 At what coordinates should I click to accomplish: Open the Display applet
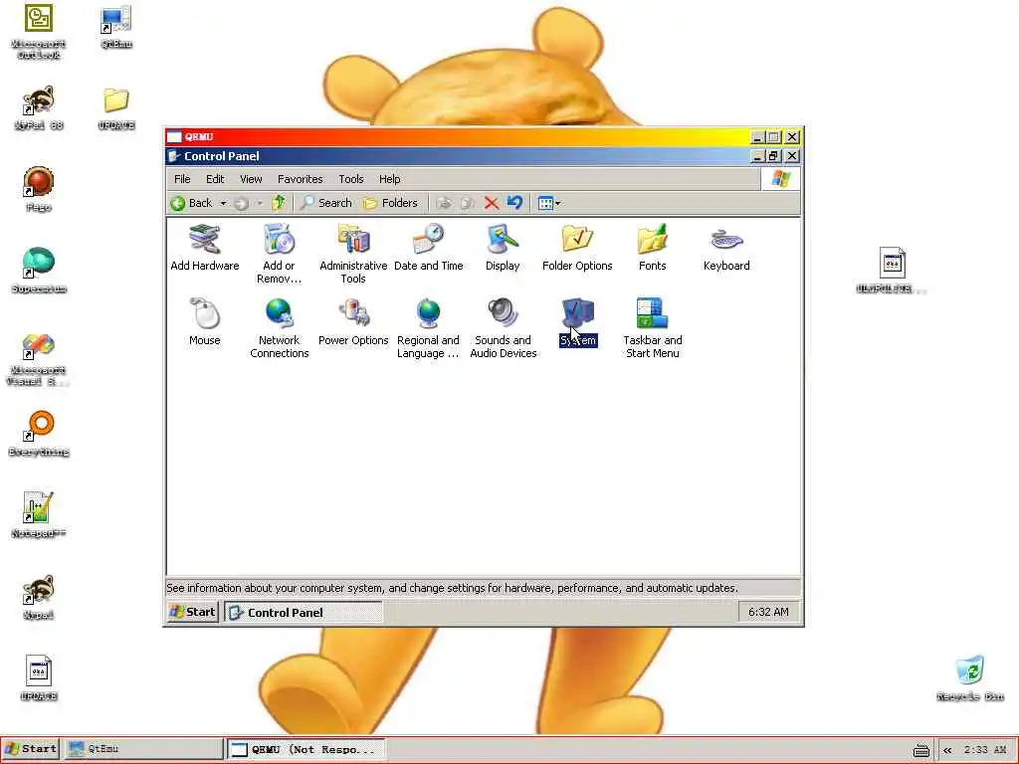[x=503, y=248]
